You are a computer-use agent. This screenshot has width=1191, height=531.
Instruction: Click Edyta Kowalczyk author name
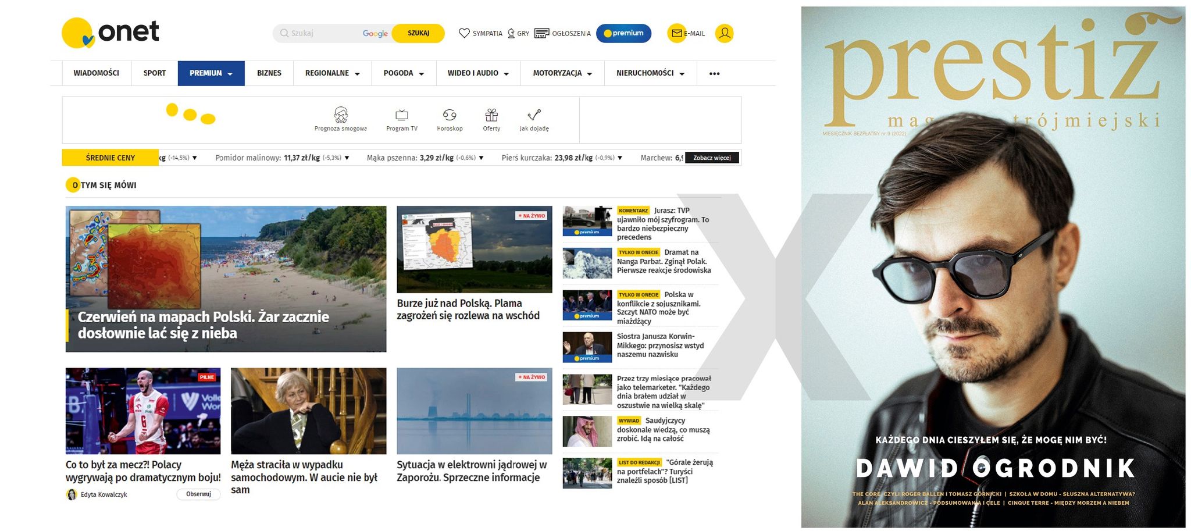point(104,494)
